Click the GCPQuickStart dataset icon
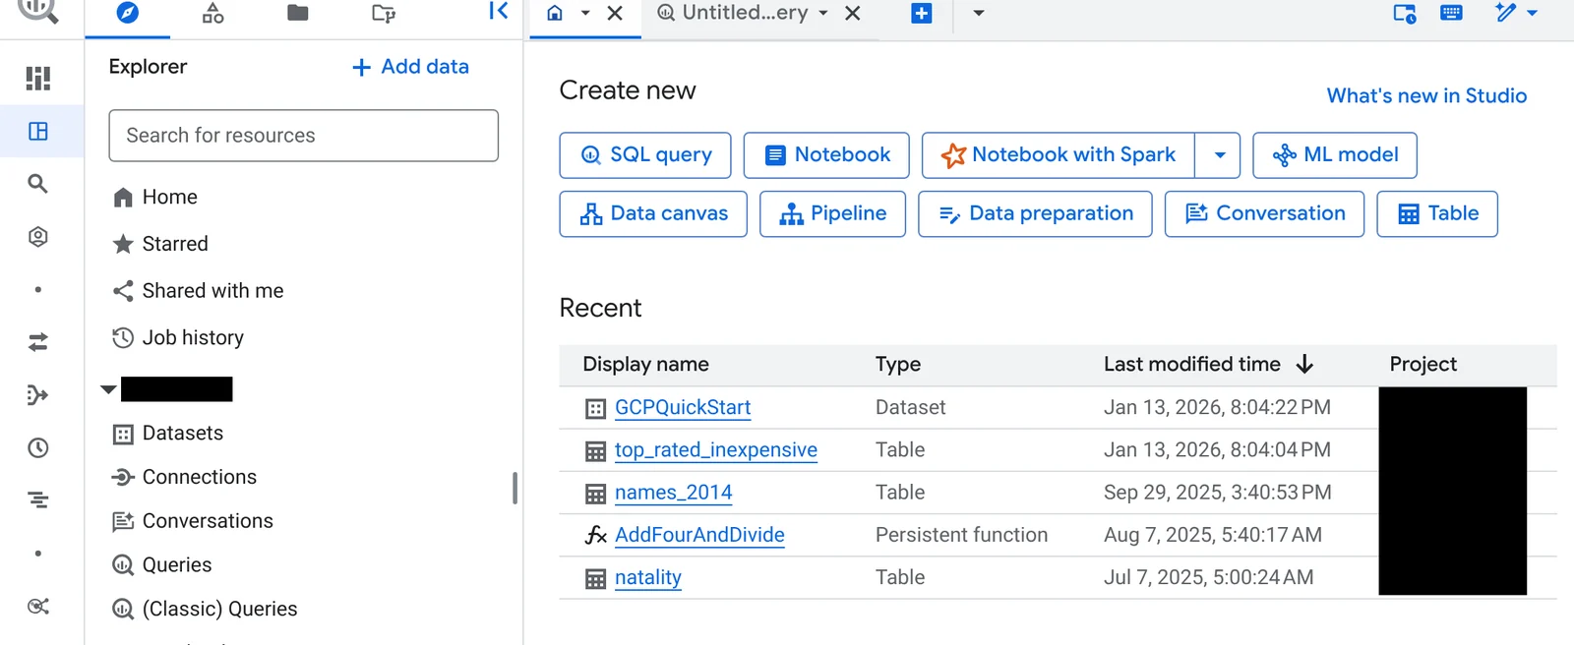 pos(595,408)
